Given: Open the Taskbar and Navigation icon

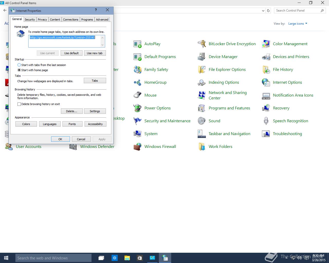Looking at the screenshot, I should point(202,134).
